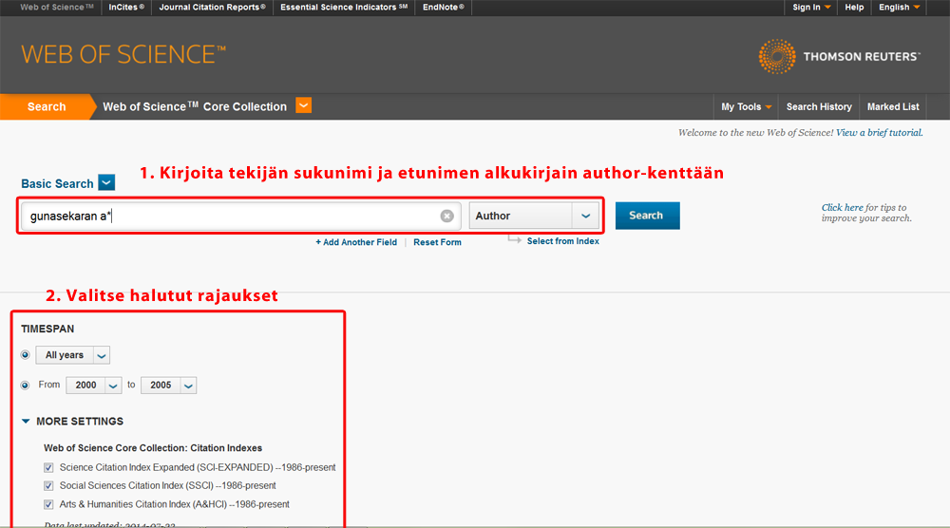Screen dimensions: 950x528
Task: Click Add Another Field link
Action: point(356,242)
